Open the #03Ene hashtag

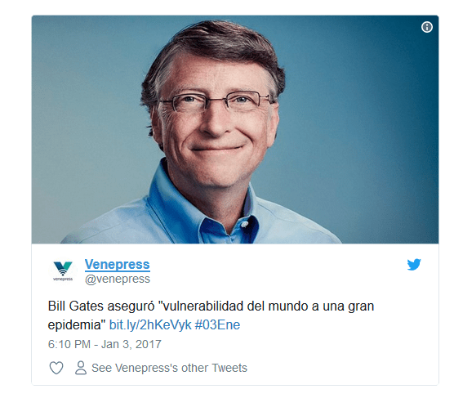point(217,324)
